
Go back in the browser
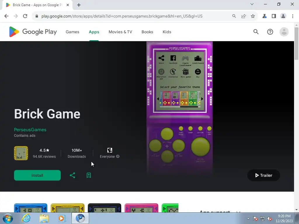pos(6,16)
